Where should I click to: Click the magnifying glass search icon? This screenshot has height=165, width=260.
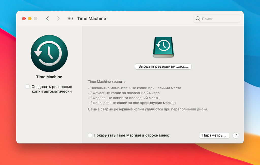point(198,19)
